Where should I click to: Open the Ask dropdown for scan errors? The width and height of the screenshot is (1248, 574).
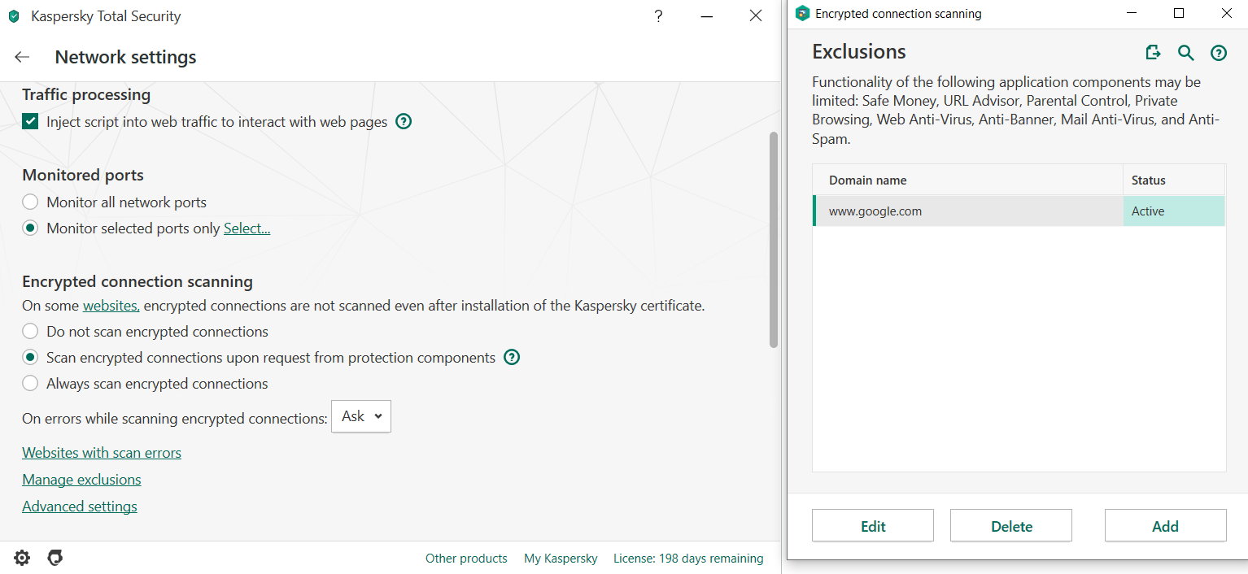[361, 416]
